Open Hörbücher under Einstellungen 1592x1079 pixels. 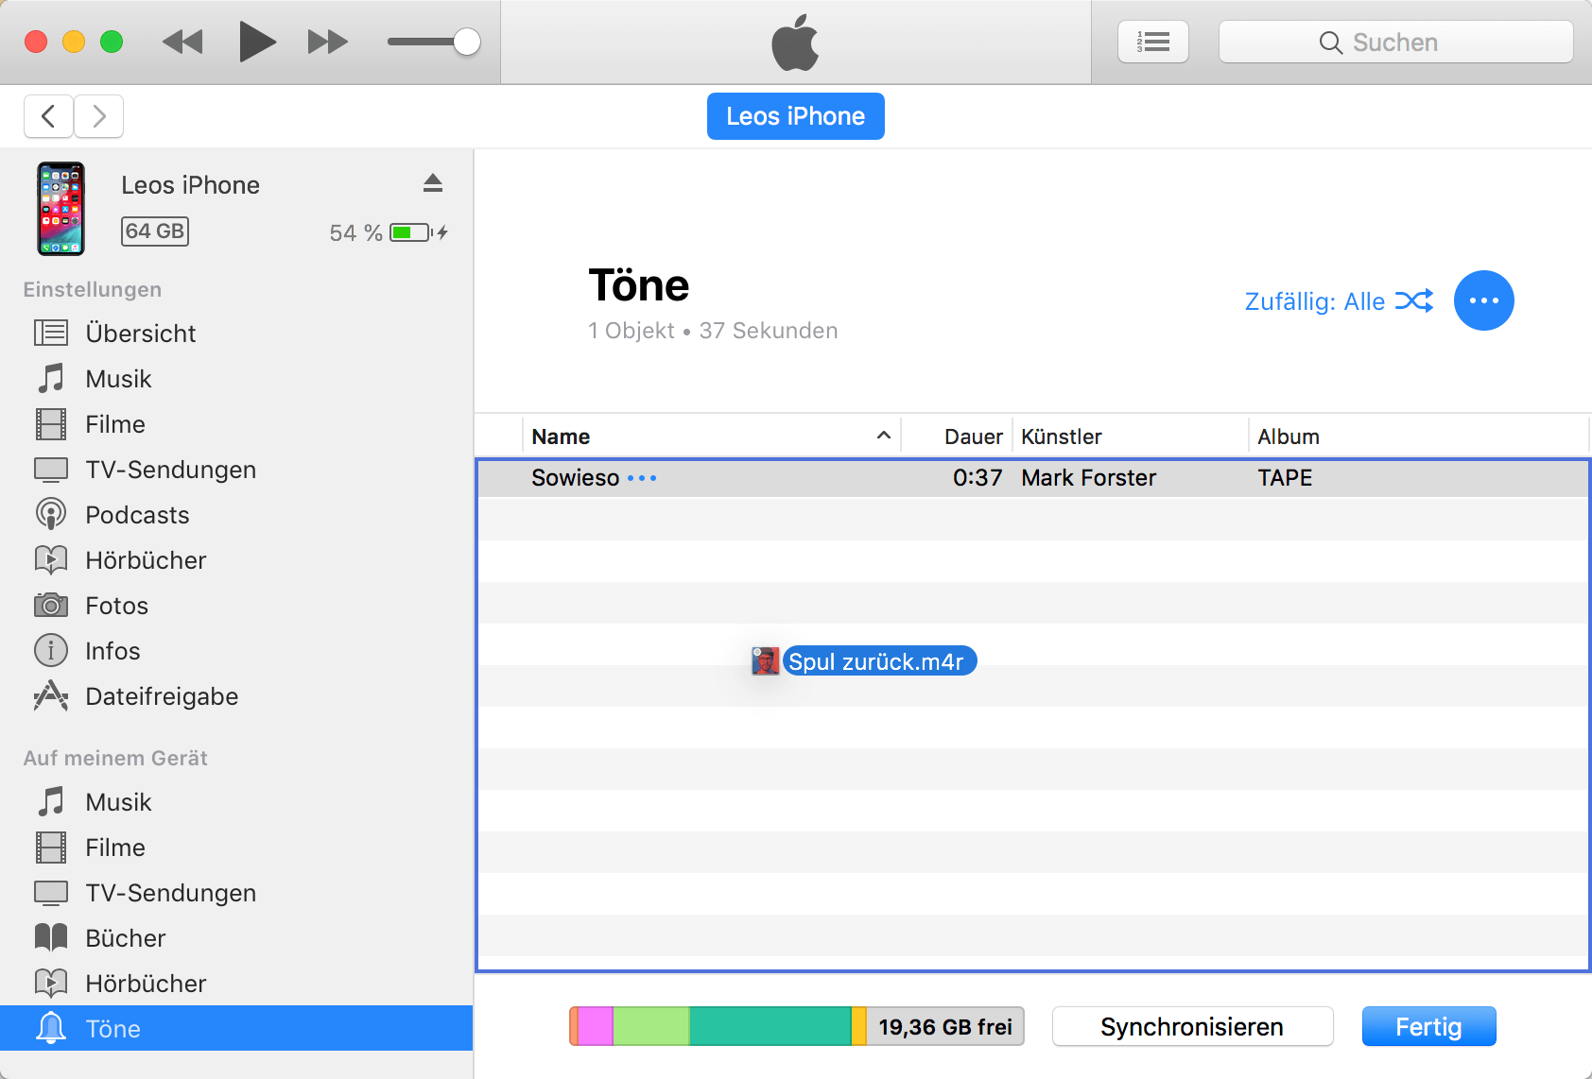(x=236, y=560)
